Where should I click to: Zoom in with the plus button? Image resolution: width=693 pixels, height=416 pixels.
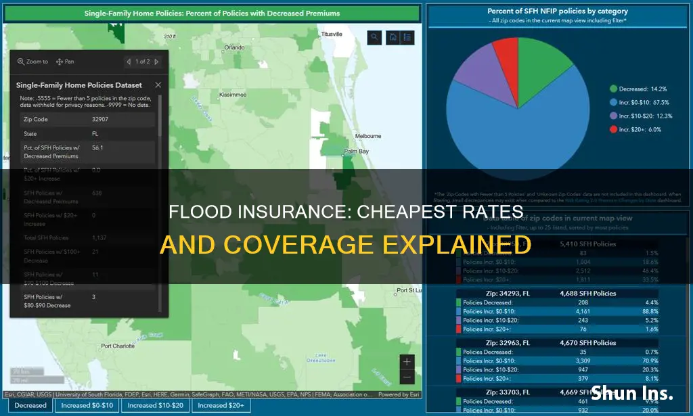(x=407, y=362)
